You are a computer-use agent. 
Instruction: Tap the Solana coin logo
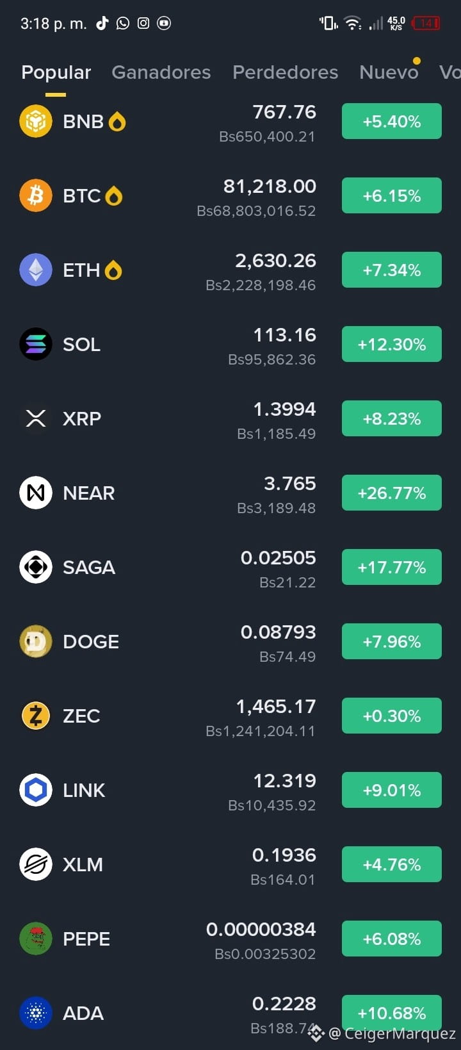pyautogui.click(x=36, y=344)
